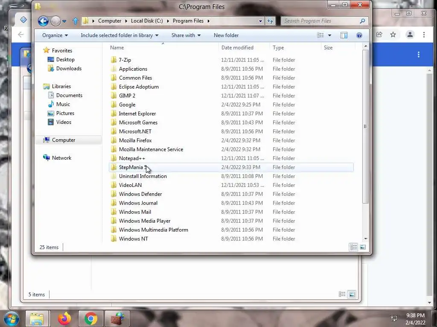Select the Uninstall Information folder
437x327 pixels.
pyautogui.click(x=143, y=176)
